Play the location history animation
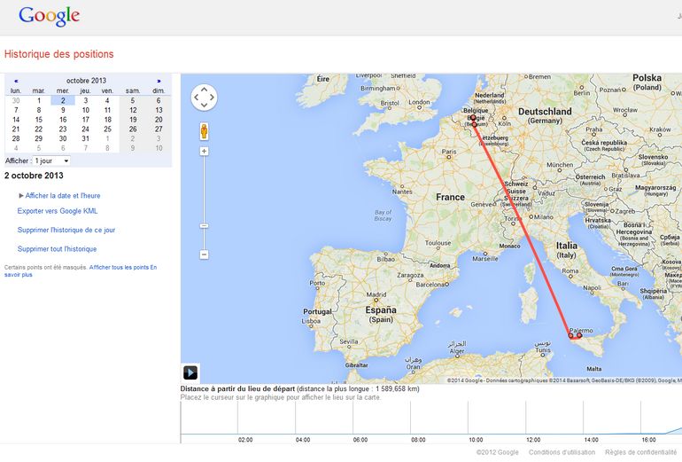The height and width of the screenshot is (462, 682). click(190, 372)
